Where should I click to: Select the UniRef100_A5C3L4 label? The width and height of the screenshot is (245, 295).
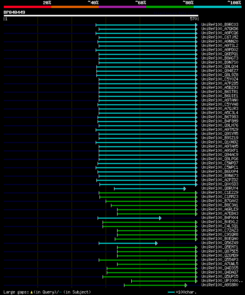pos(220,113)
